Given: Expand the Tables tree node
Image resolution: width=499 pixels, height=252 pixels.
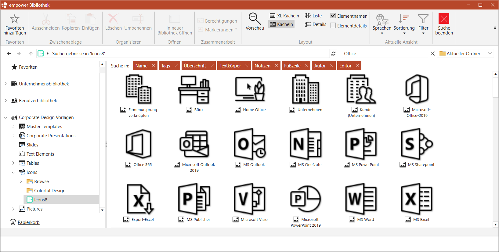Looking at the screenshot, I should click(13, 163).
